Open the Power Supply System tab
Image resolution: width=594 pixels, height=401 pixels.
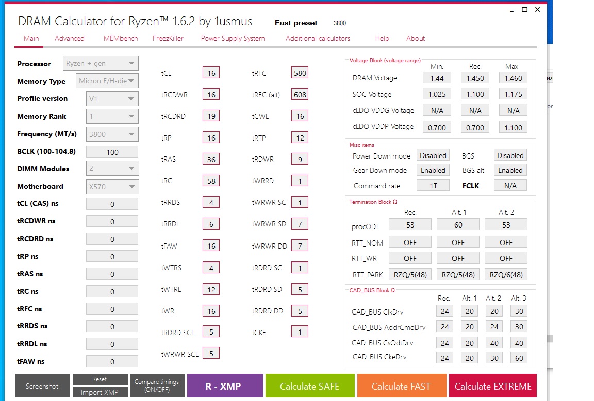(x=233, y=38)
